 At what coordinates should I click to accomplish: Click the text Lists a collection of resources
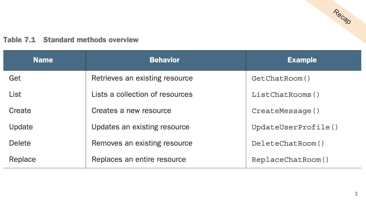[x=142, y=94]
